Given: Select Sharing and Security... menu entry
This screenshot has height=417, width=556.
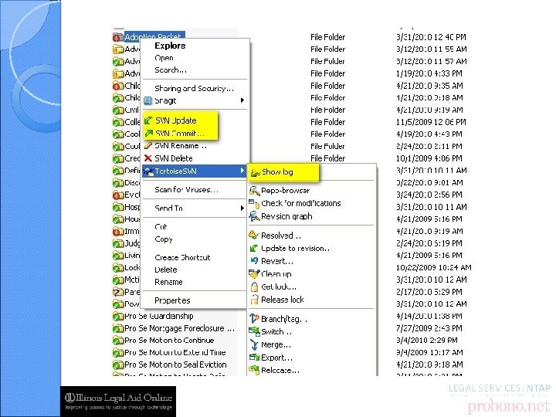Looking at the screenshot, I should pos(194,88).
